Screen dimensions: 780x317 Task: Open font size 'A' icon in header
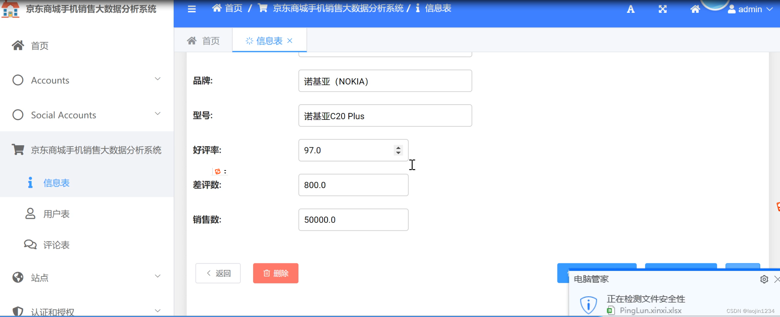[631, 9]
